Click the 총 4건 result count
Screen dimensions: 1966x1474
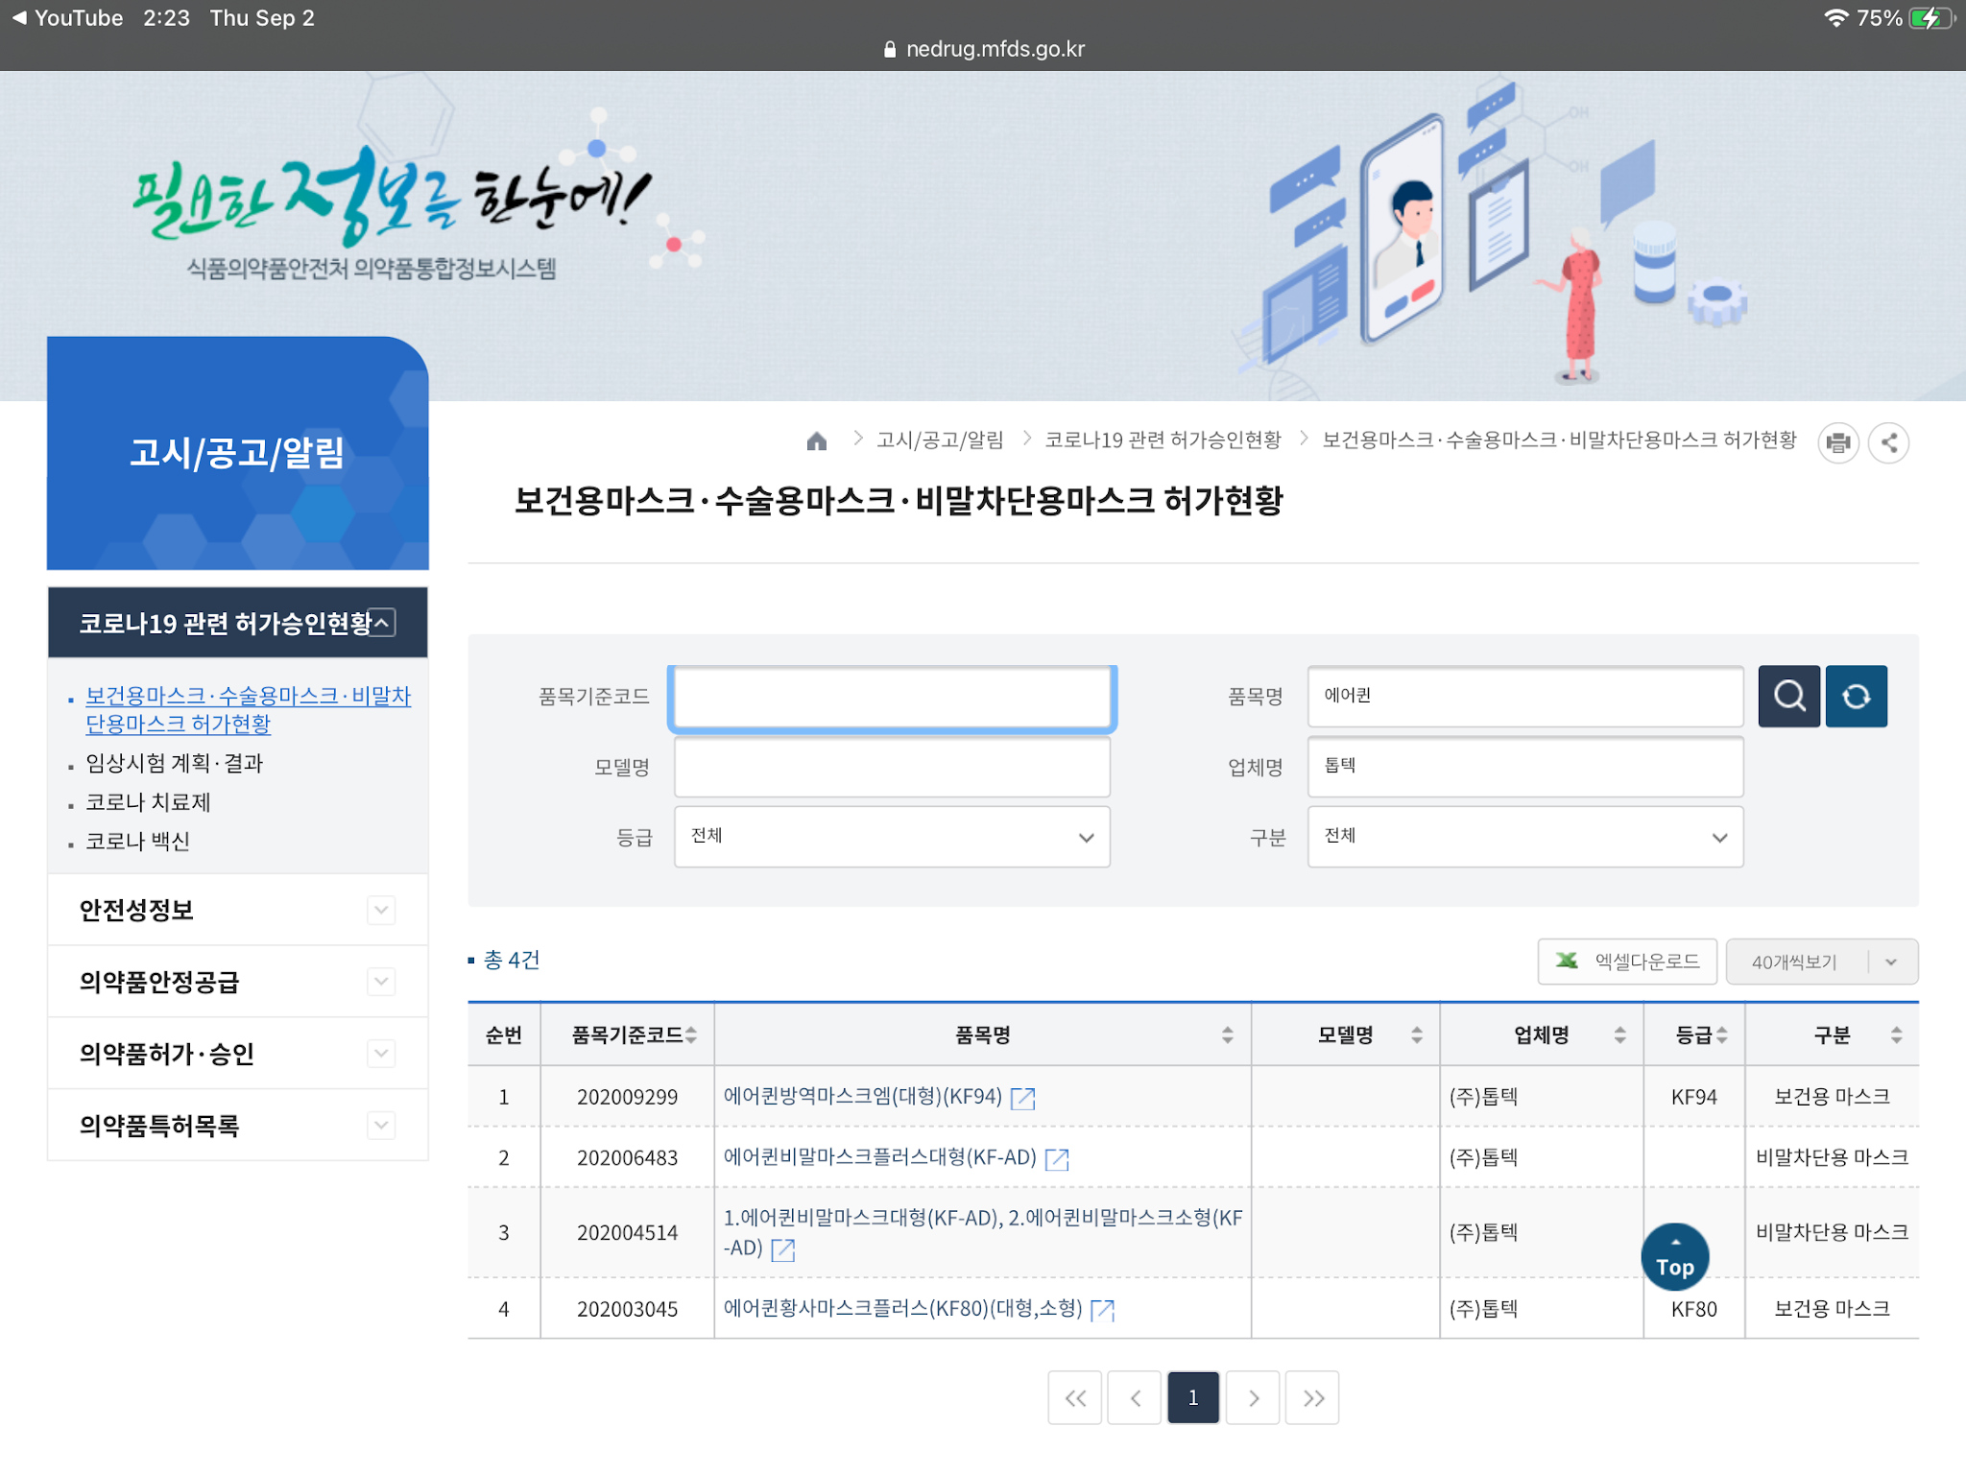click(x=512, y=960)
